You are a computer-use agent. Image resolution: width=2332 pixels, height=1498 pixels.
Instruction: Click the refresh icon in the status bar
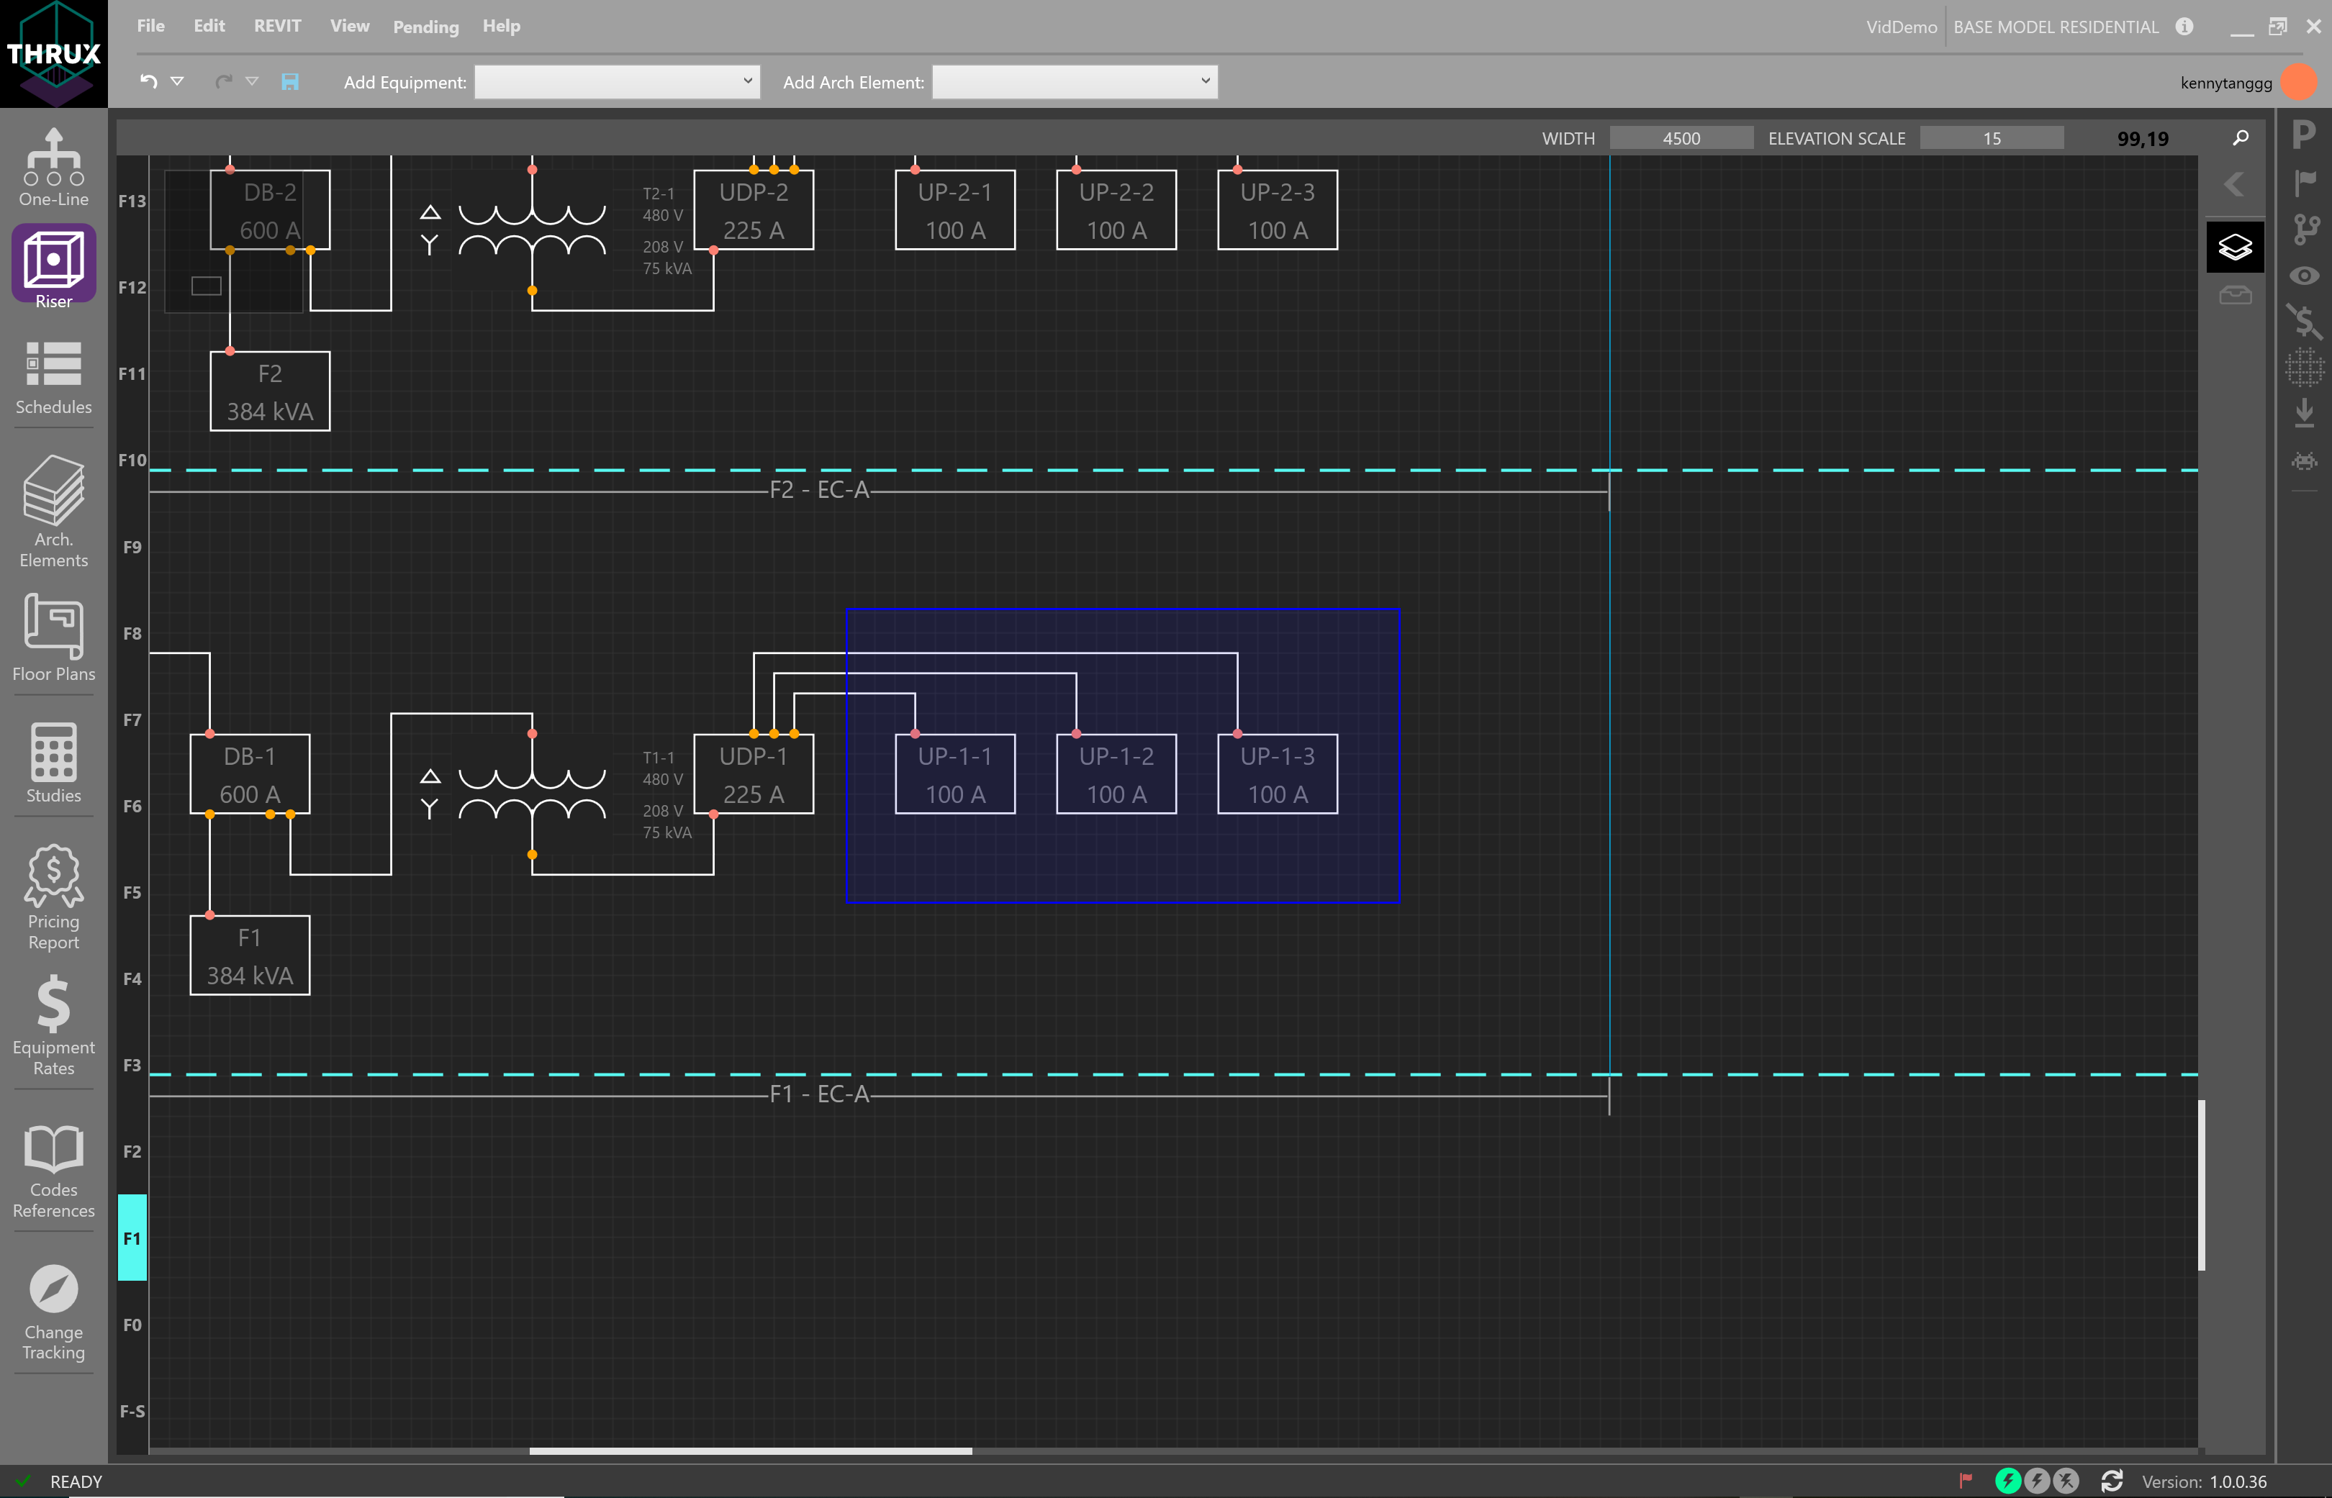click(2113, 1481)
